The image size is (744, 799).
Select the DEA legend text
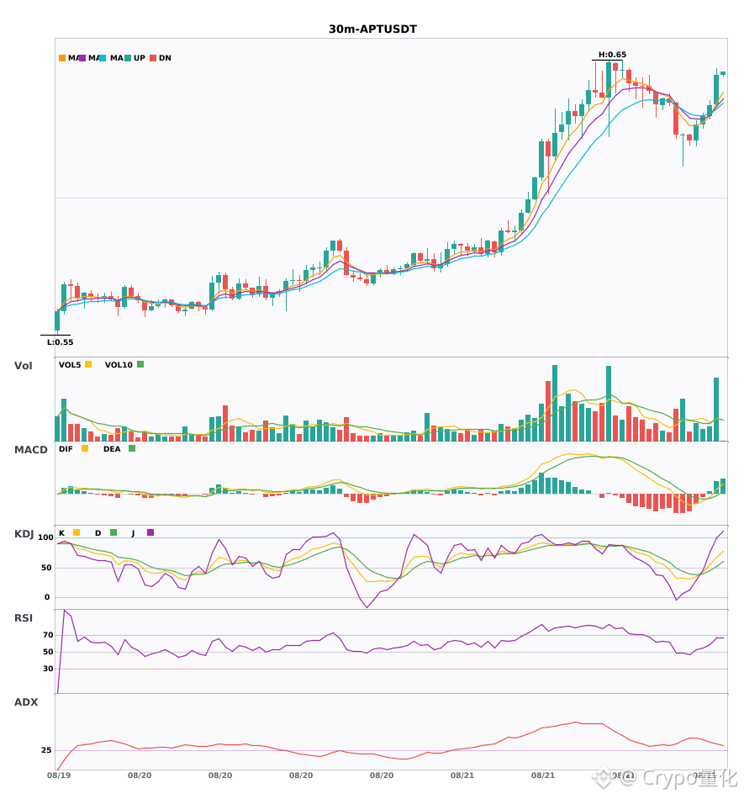[112, 449]
